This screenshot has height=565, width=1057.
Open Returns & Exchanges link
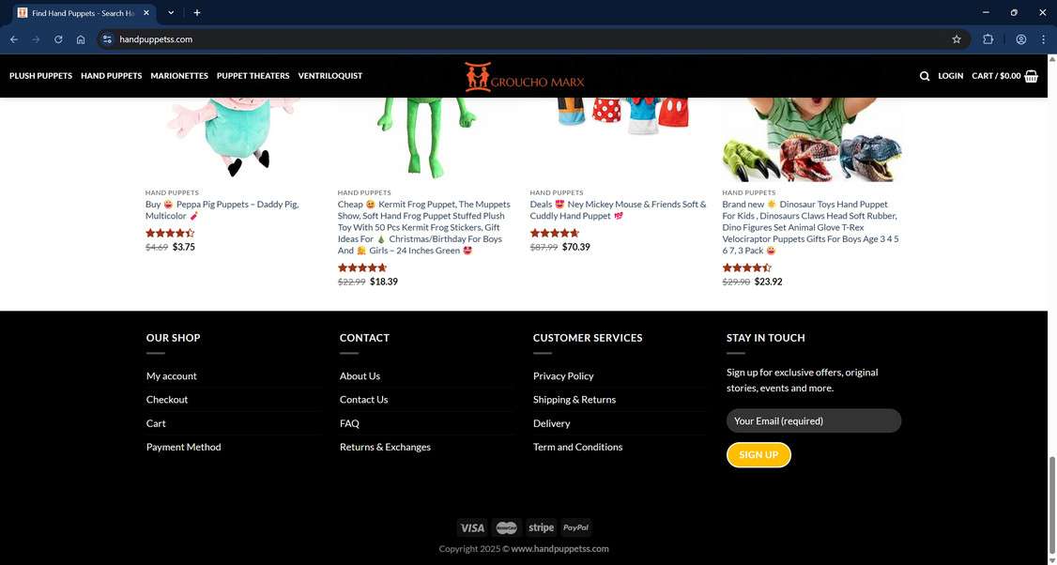[x=385, y=447]
